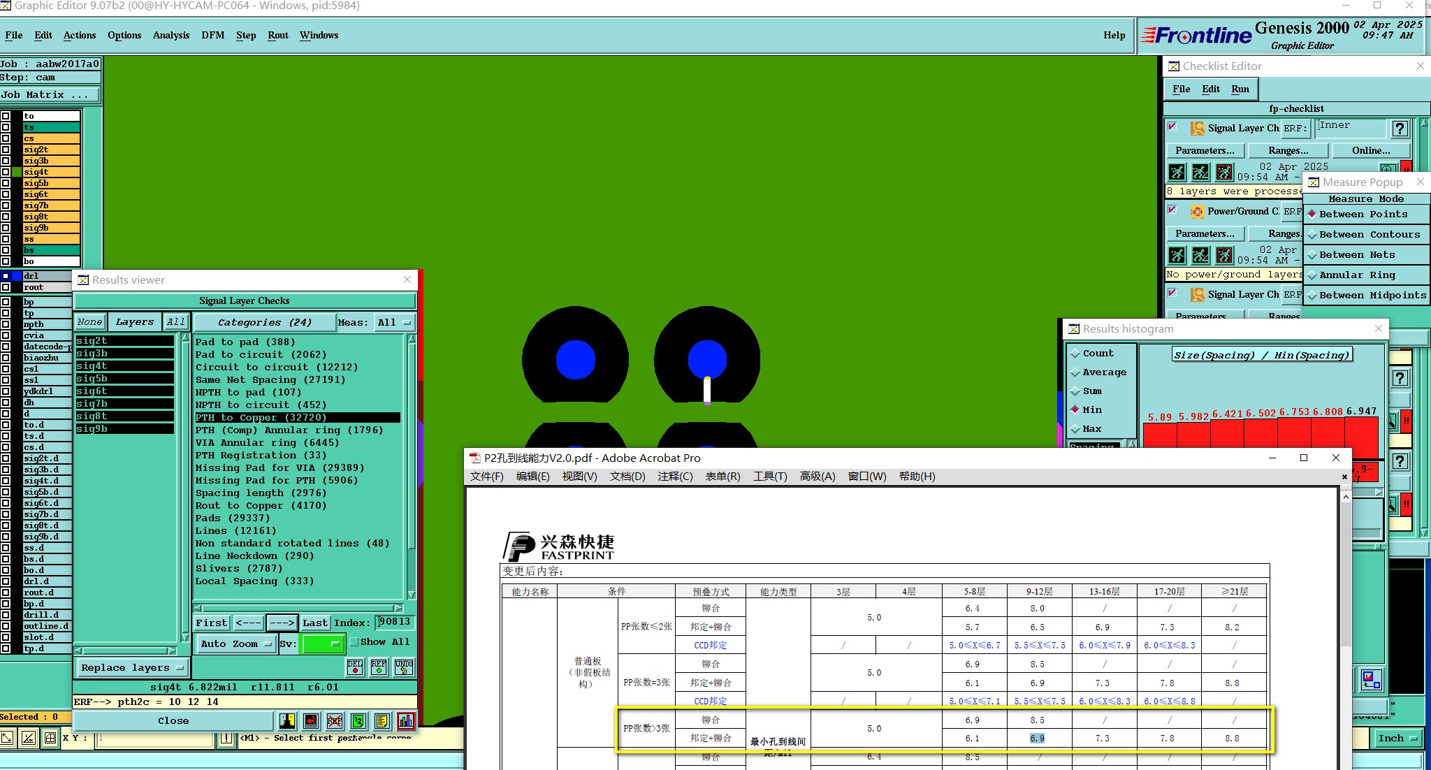Open the Categories (24) selector
Screen dimensions: 1431x770
click(x=264, y=322)
